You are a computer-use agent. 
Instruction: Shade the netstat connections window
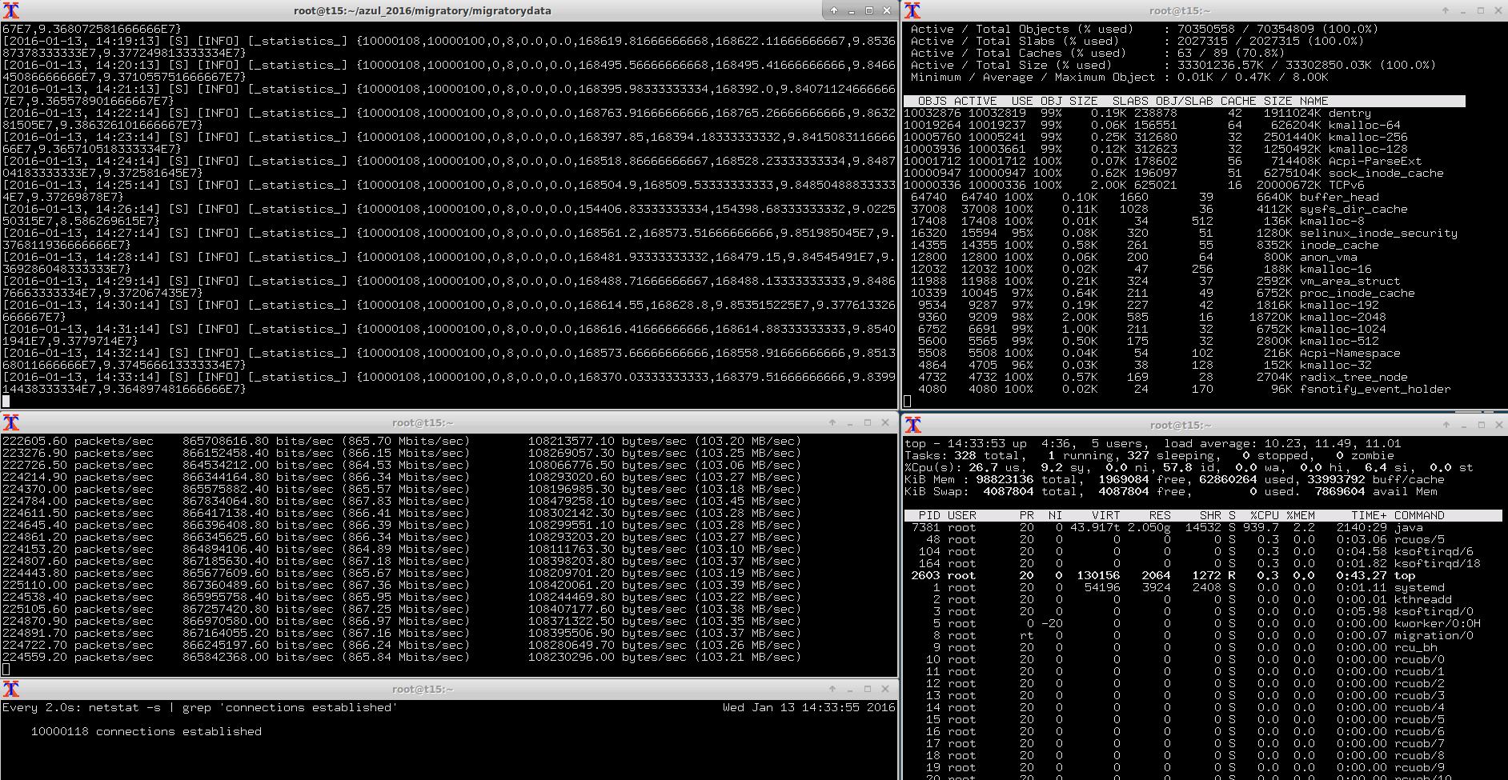[x=832, y=689]
